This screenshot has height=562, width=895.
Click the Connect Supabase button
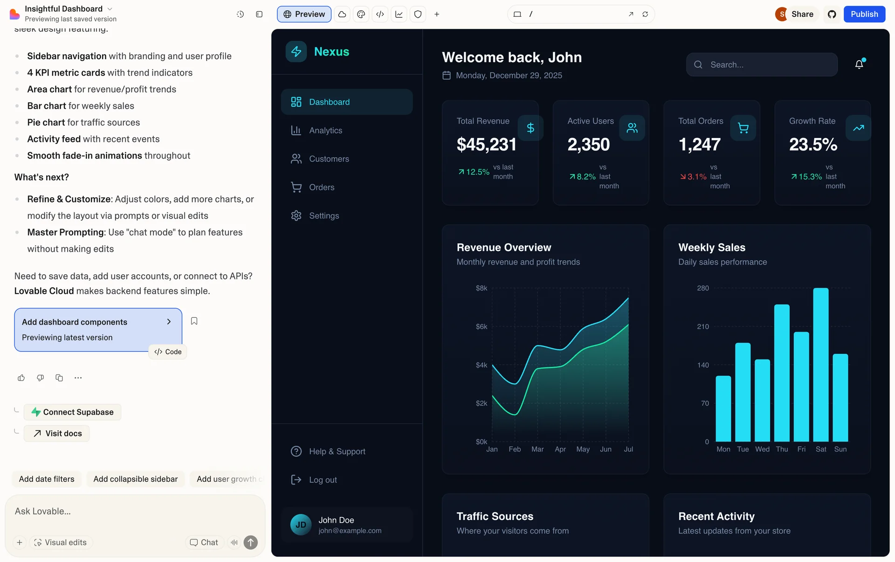(72, 412)
